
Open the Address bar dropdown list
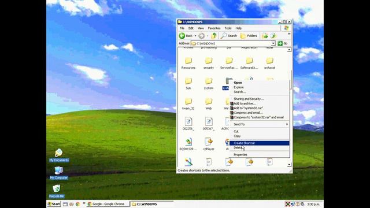pyautogui.click(x=273, y=43)
